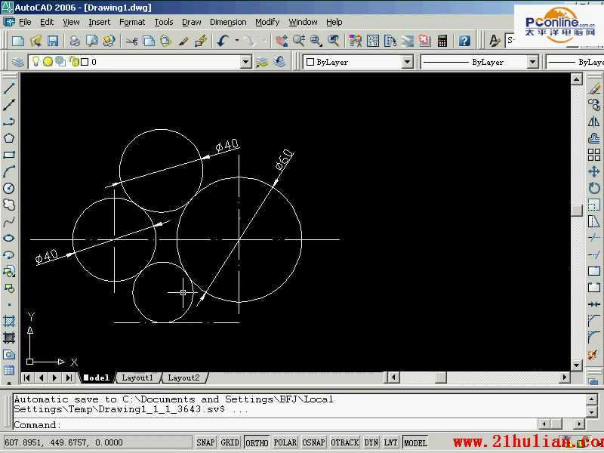Select the Polyline tool

[x=9, y=122]
